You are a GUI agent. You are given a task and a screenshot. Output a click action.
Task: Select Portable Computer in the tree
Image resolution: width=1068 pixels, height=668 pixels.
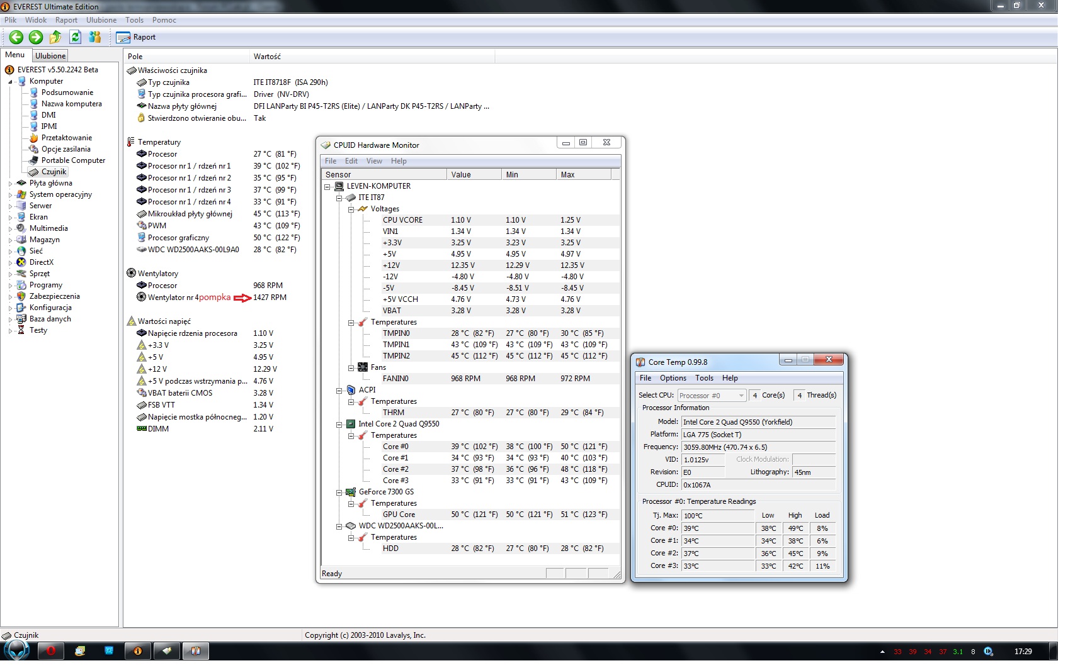coord(73,160)
